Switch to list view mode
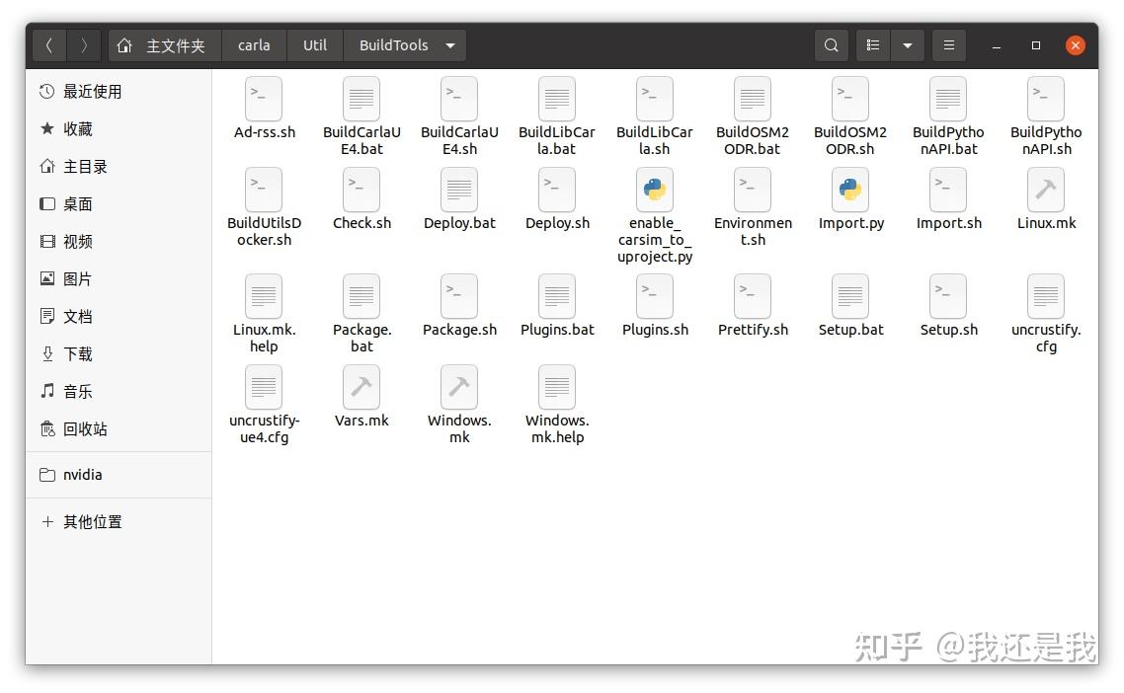 coord(872,44)
